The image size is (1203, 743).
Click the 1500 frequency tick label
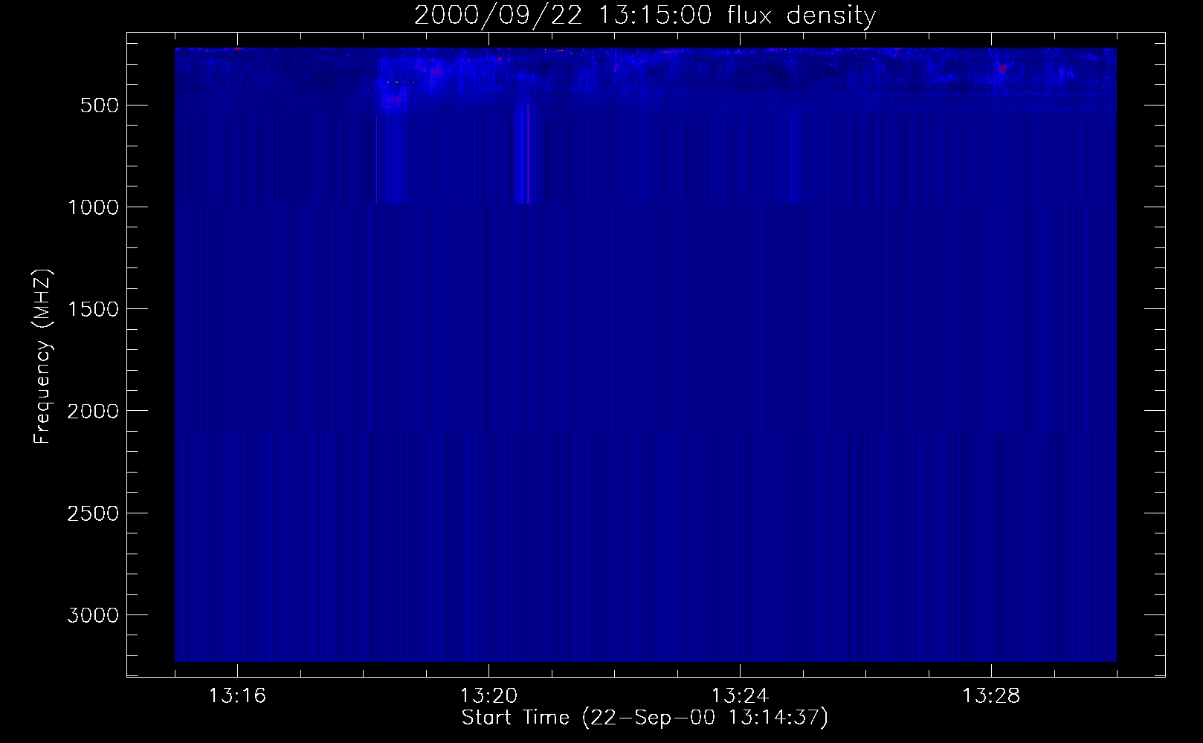[93, 309]
